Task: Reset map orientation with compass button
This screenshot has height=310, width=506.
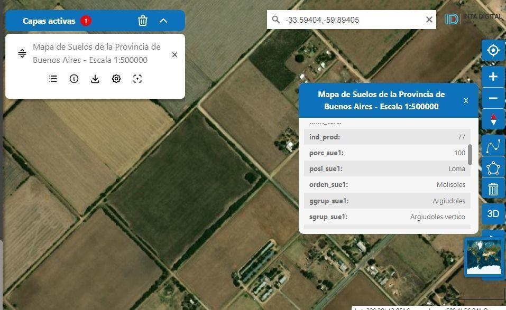Action: point(493,119)
